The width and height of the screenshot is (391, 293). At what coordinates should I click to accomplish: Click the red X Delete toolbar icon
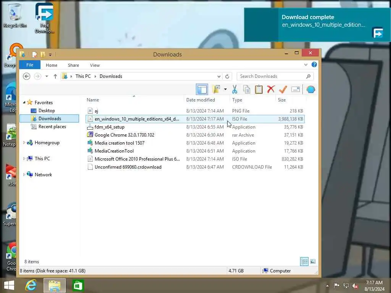(271, 89)
